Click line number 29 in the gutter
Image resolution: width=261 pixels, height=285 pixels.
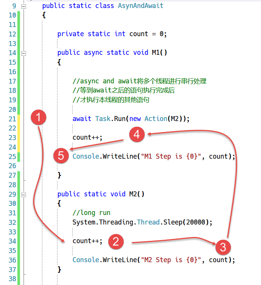pos(12,194)
